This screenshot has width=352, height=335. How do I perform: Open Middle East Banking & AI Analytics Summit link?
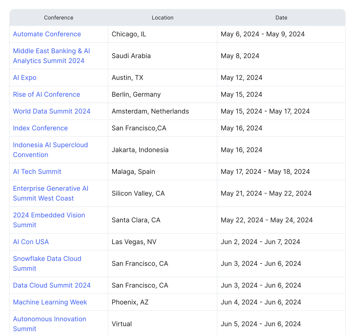(x=51, y=56)
